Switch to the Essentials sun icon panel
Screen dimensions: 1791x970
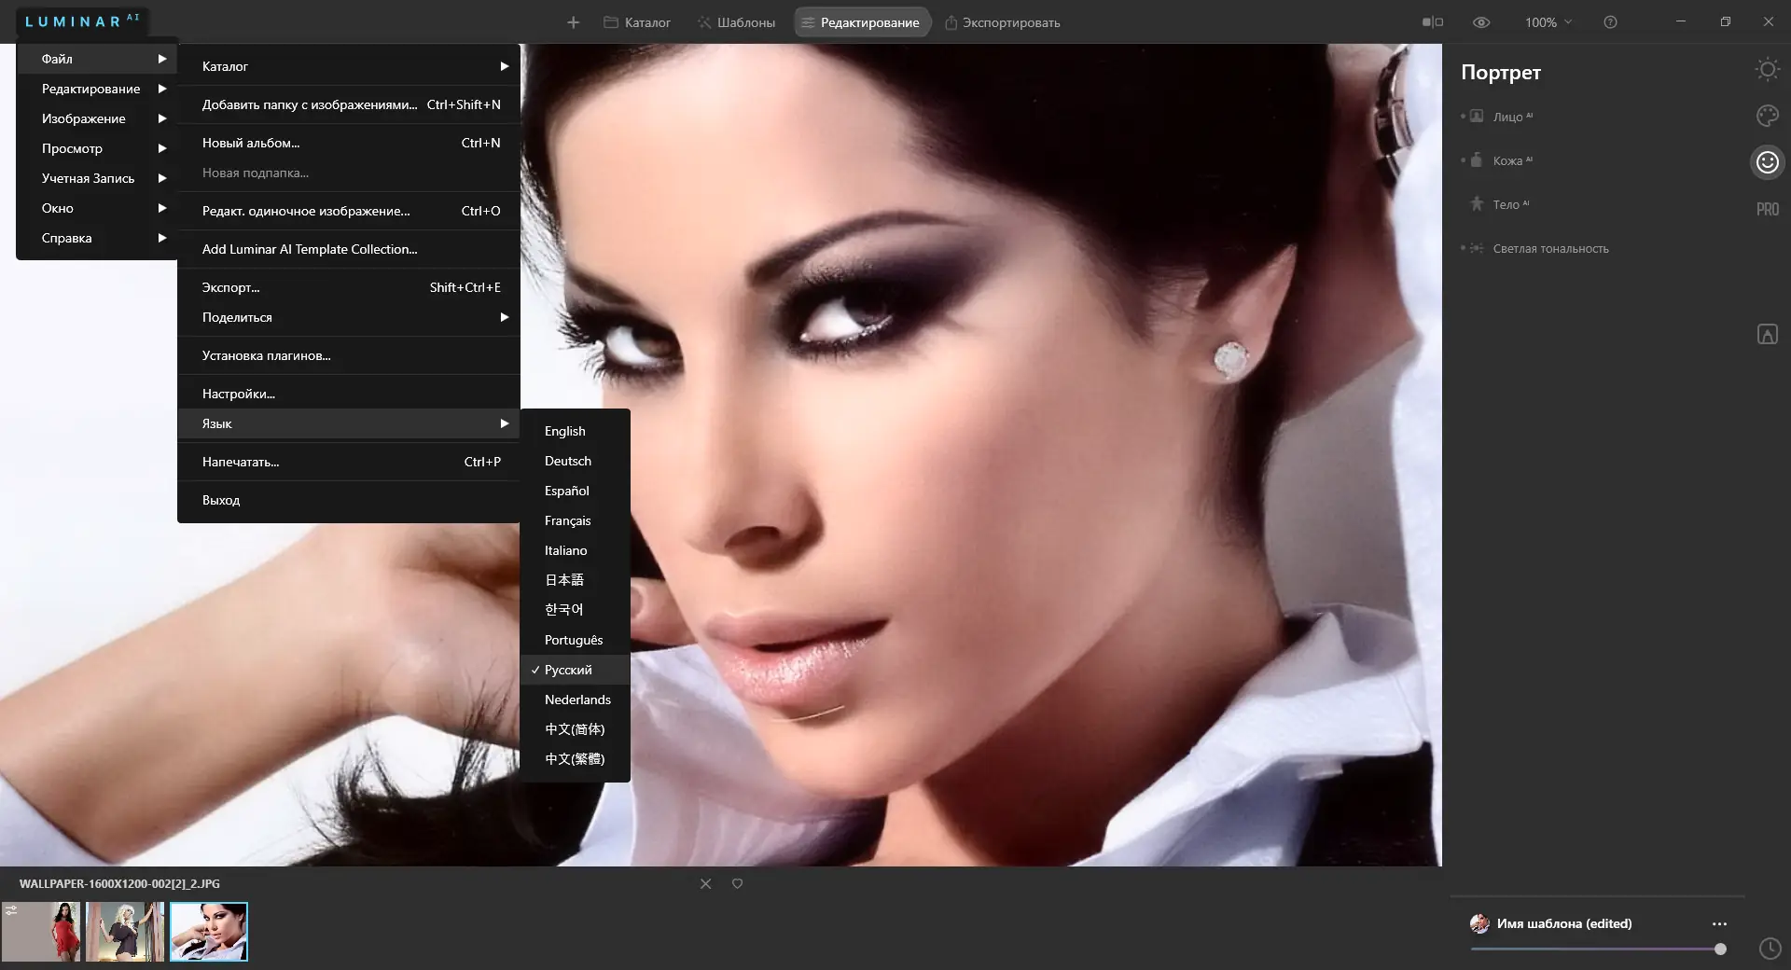tap(1767, 69)
